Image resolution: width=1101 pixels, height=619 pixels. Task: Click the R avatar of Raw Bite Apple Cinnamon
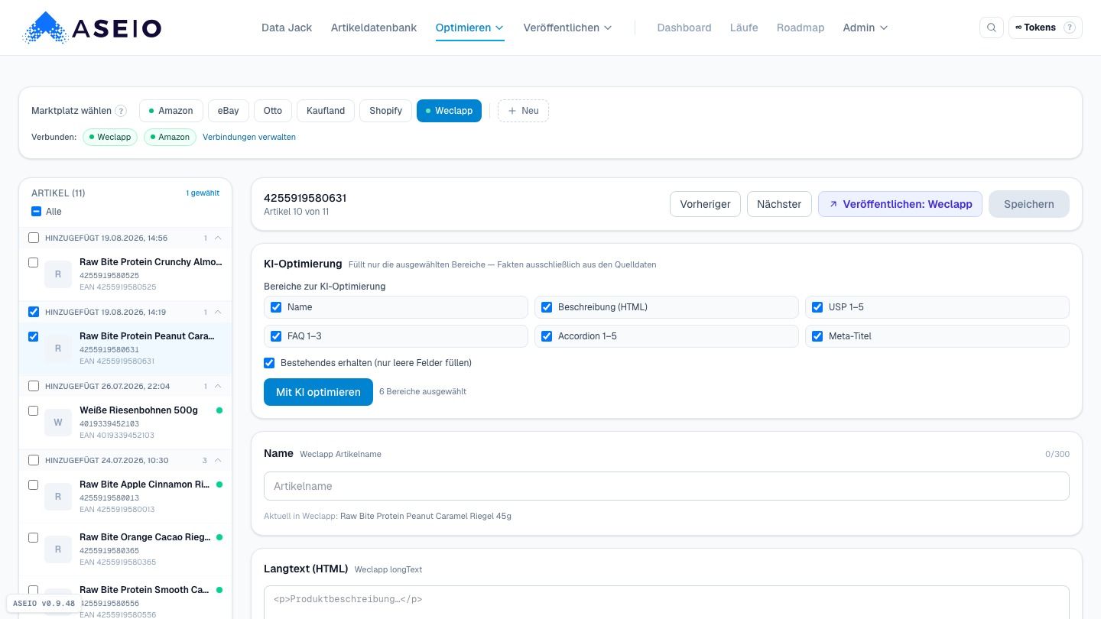(58, 497)
